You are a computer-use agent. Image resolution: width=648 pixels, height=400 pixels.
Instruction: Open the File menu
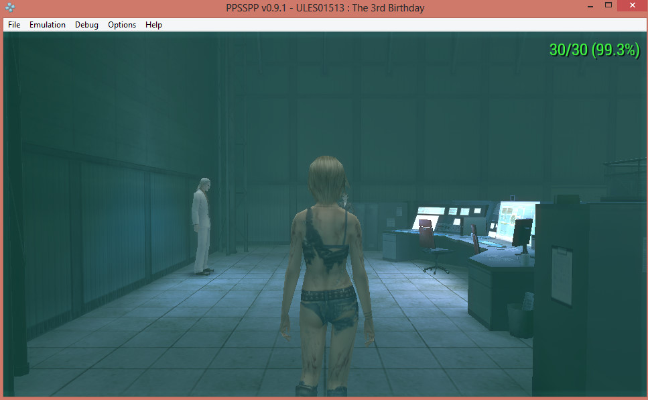[x=14, y=25]
